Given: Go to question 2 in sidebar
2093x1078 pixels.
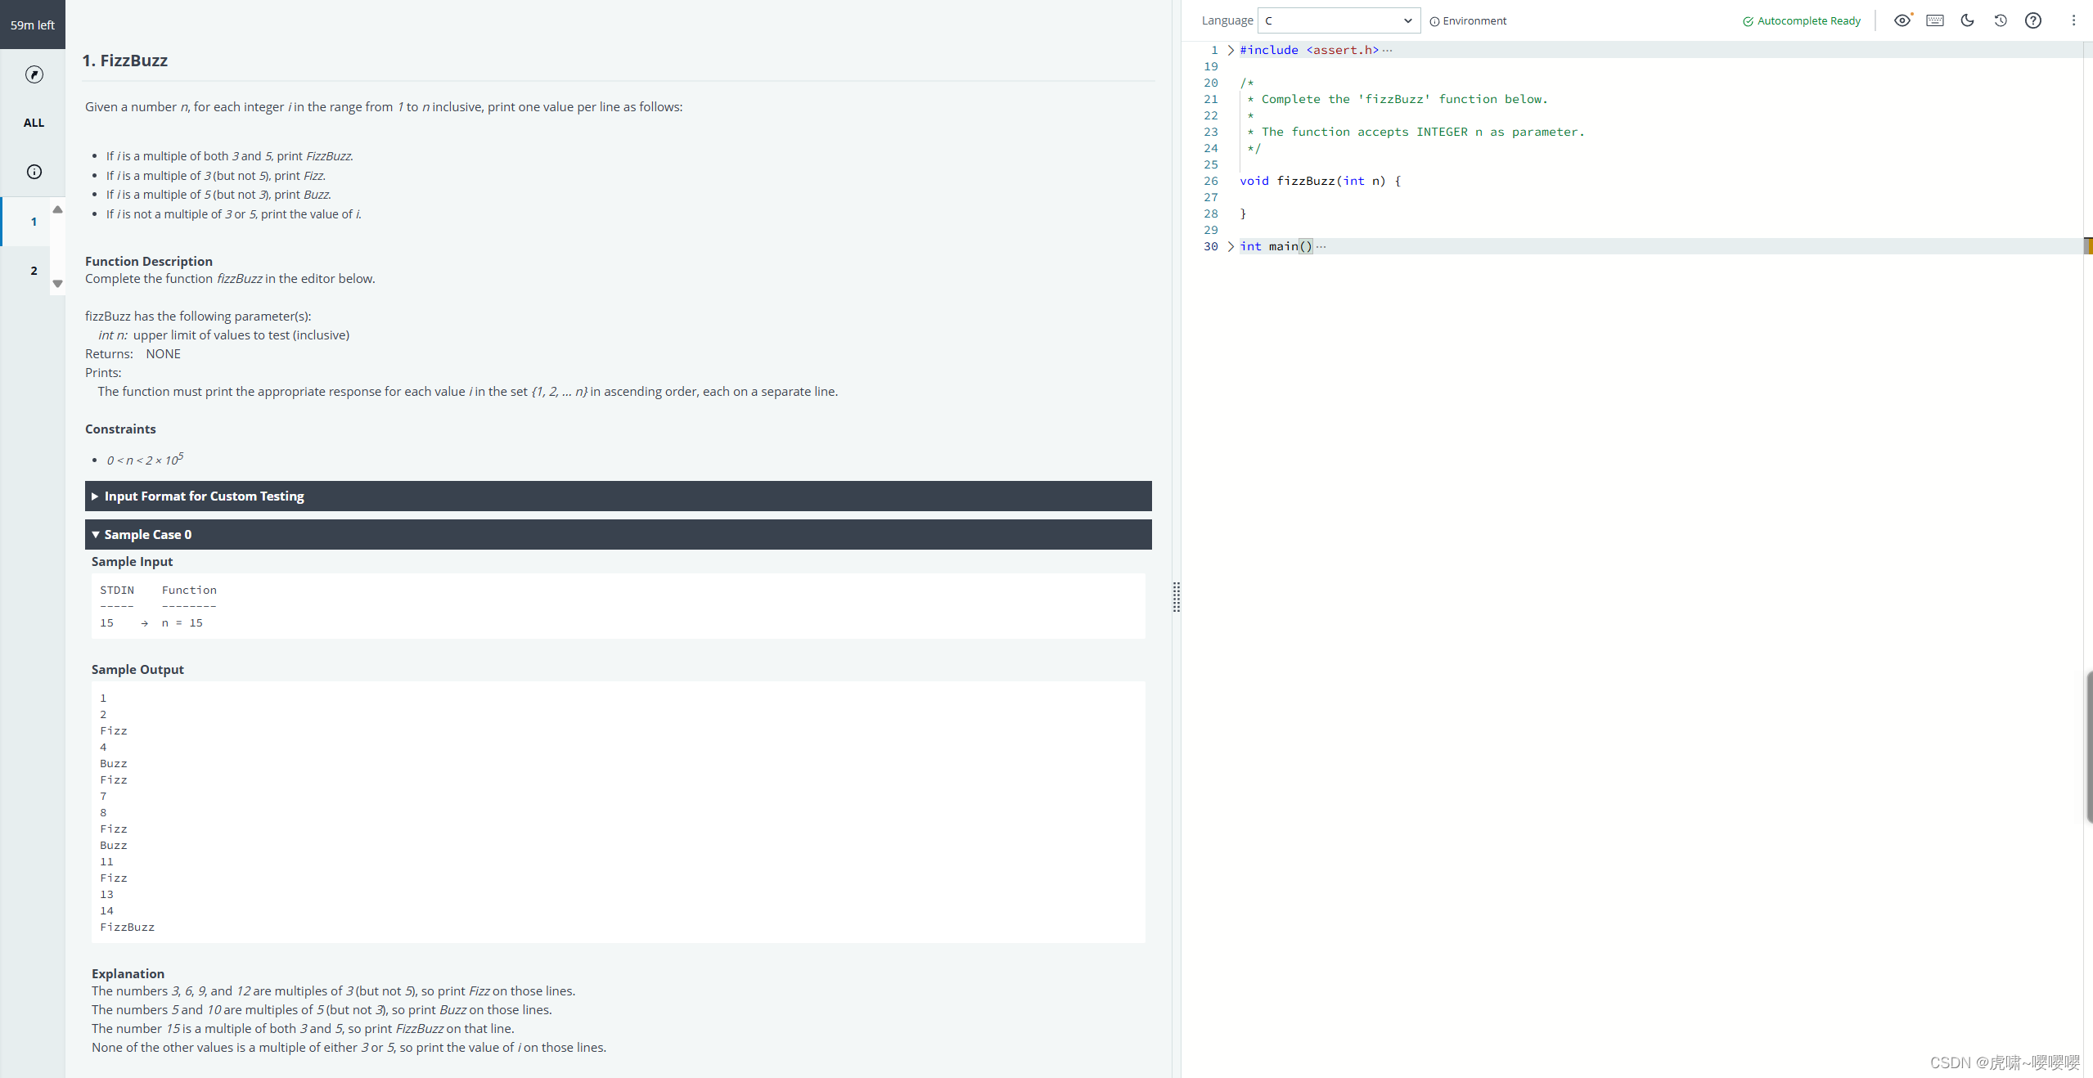Looking at the screenshot, I should (x=34, y=271).
